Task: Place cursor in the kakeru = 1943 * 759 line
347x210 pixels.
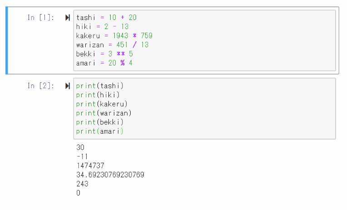Action: (x=114, y=36)
